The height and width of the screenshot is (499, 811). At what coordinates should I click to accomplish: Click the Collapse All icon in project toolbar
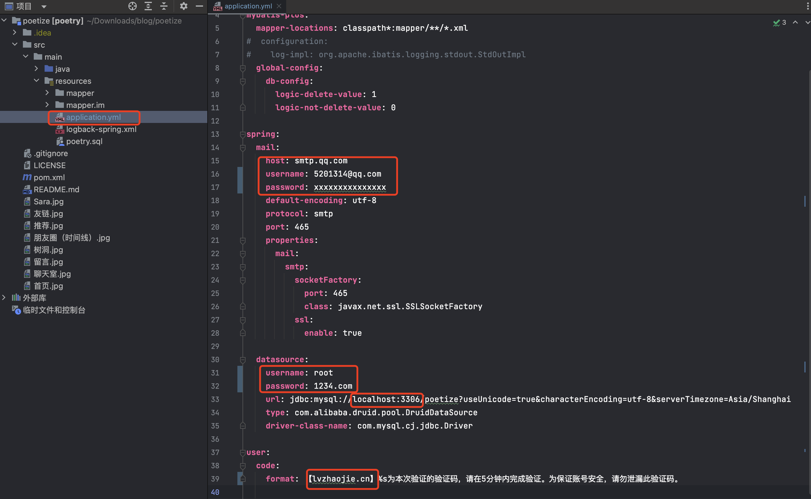(x=164, y=6)
